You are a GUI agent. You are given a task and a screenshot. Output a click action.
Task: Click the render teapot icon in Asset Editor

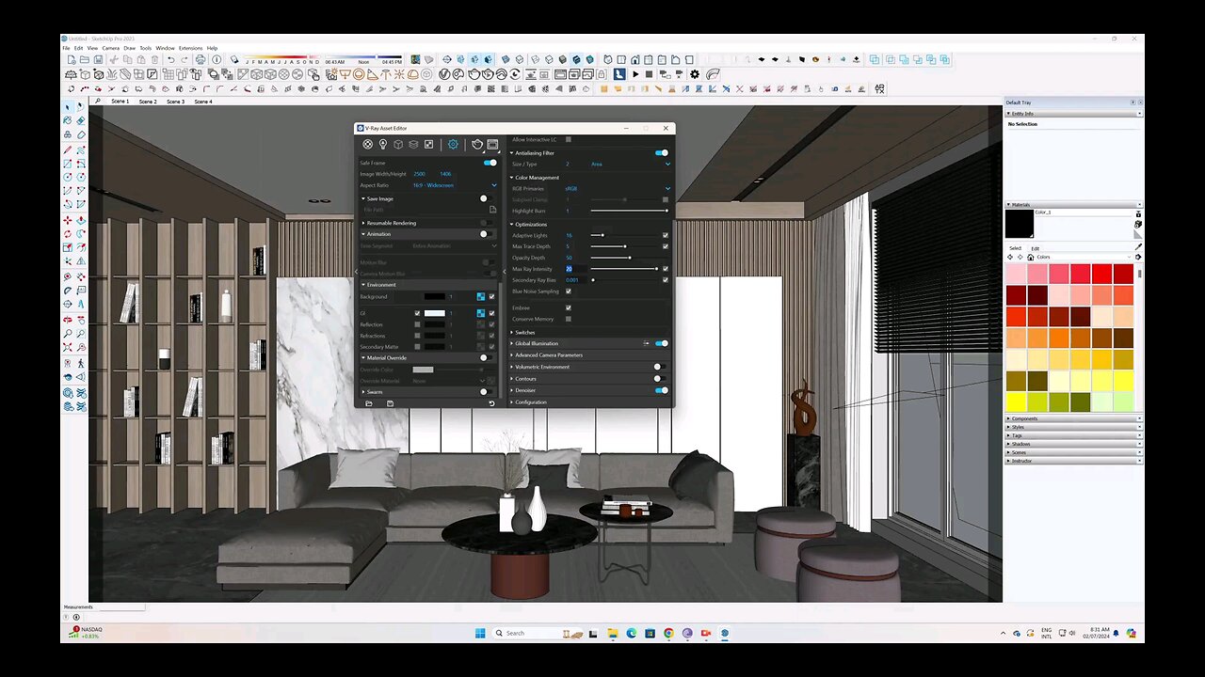click(477, 144)
